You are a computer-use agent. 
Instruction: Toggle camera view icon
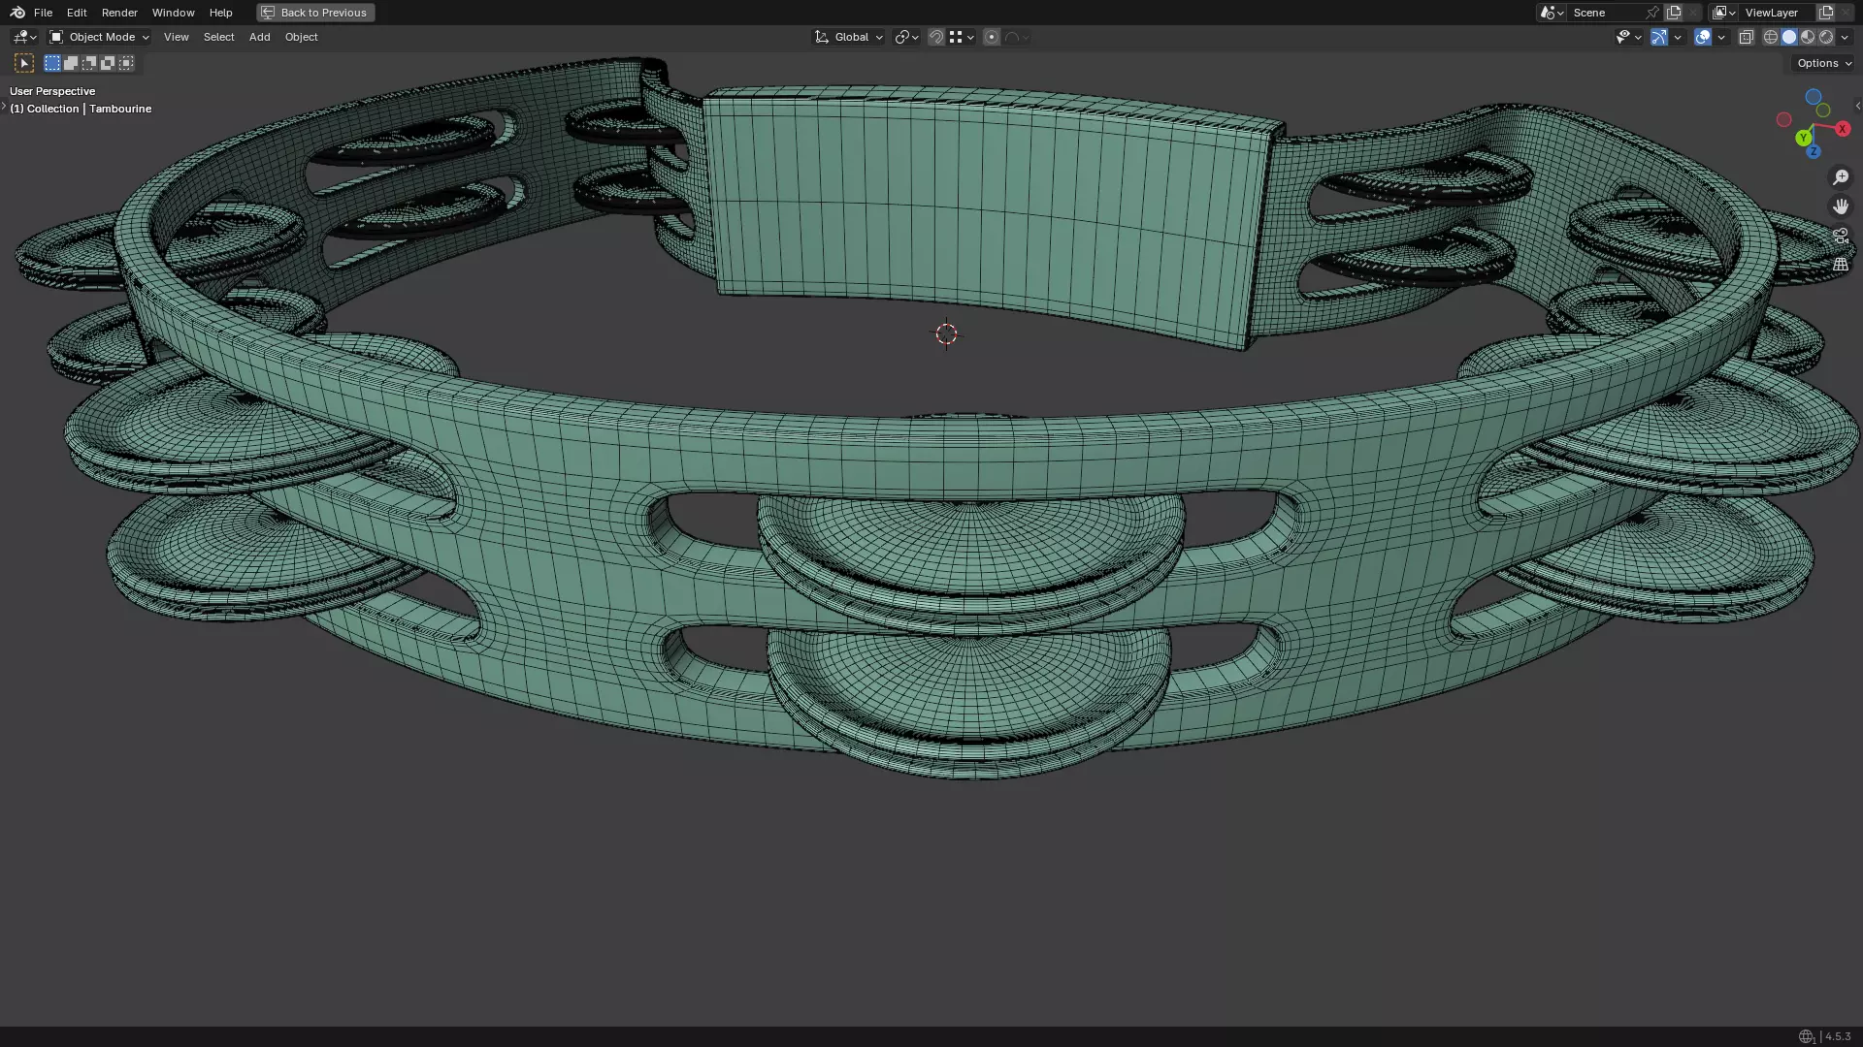point(1840,236)
